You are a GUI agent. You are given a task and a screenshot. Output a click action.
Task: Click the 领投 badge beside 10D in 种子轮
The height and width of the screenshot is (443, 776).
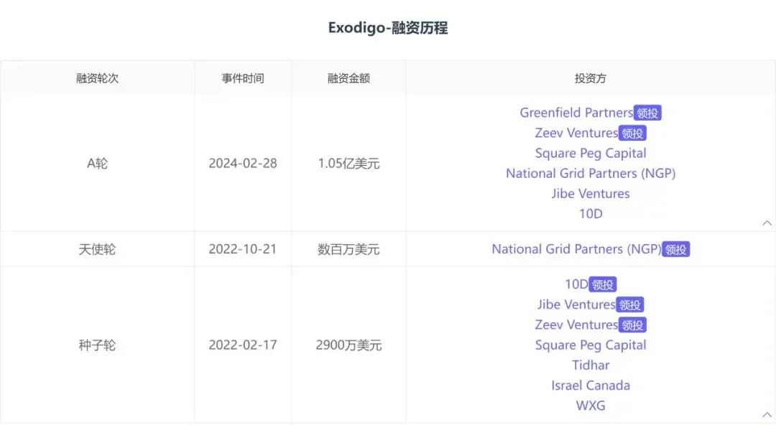coord(602,285)
